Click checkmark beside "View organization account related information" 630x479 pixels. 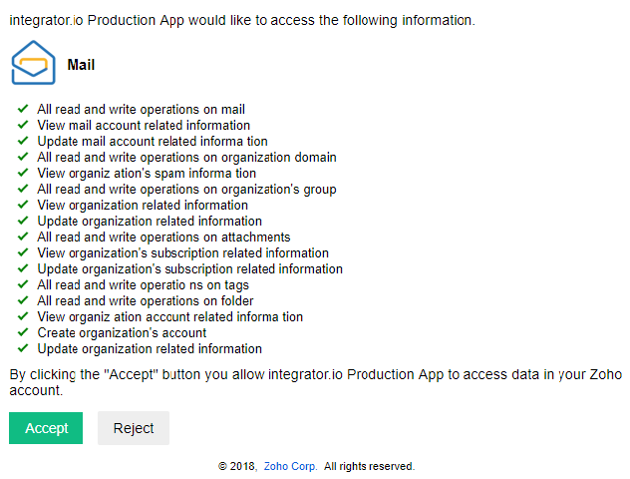[x=22, y=317]
